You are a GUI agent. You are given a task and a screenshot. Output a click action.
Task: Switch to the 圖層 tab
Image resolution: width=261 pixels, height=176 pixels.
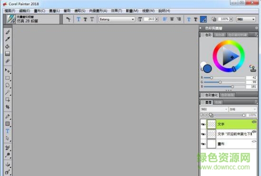pyautogui.click(x=206, y=102)
